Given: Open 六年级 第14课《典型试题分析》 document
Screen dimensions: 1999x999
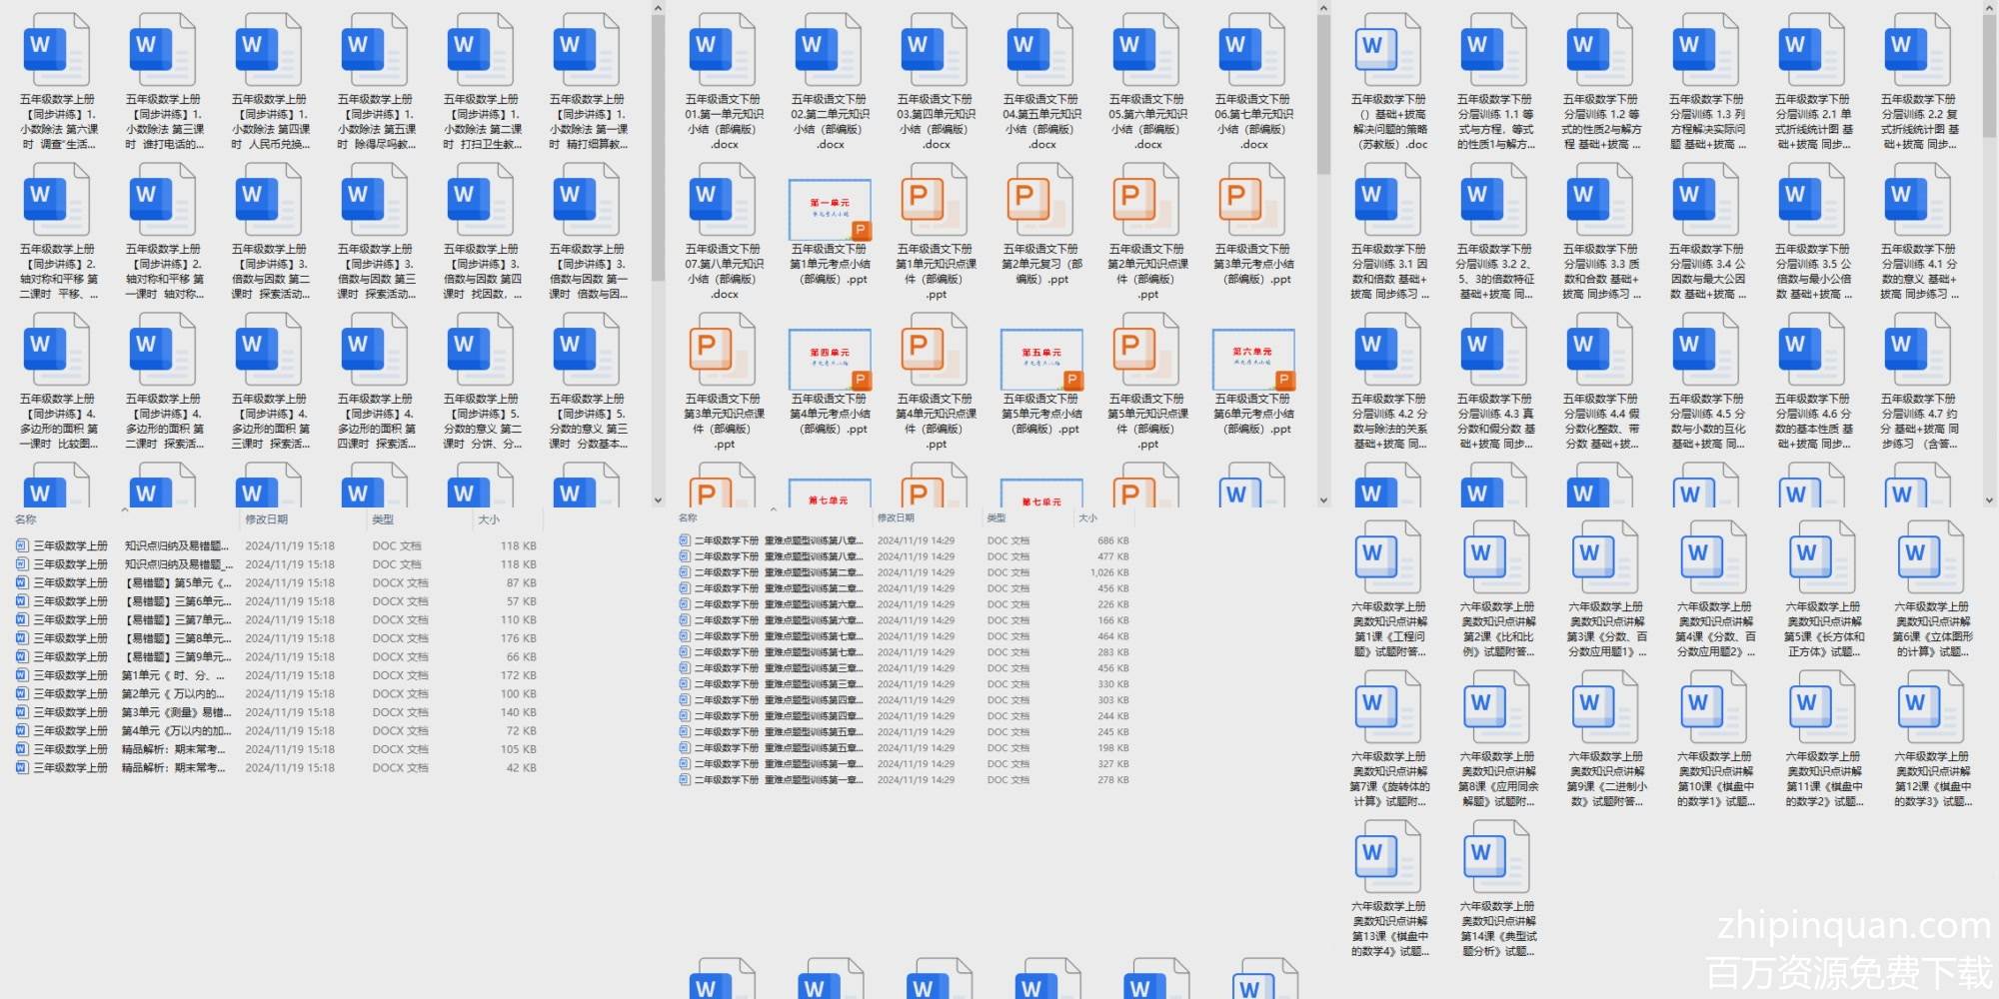Looking at the screenshot, I should pos(1497,857).
